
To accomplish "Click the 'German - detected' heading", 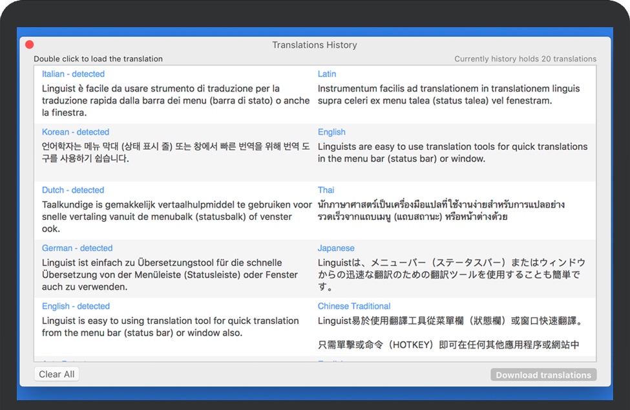I will (77, 248).
